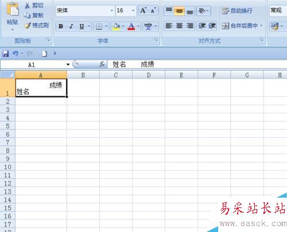287x232 pixels.
Task: Toggle underline formatting
Action: click(x=82, y=26)
